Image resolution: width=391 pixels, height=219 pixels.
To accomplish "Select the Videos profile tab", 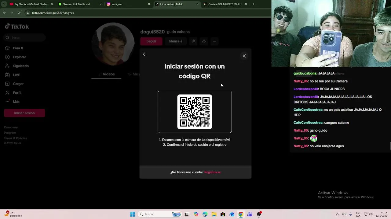I will tap(106, 74).
